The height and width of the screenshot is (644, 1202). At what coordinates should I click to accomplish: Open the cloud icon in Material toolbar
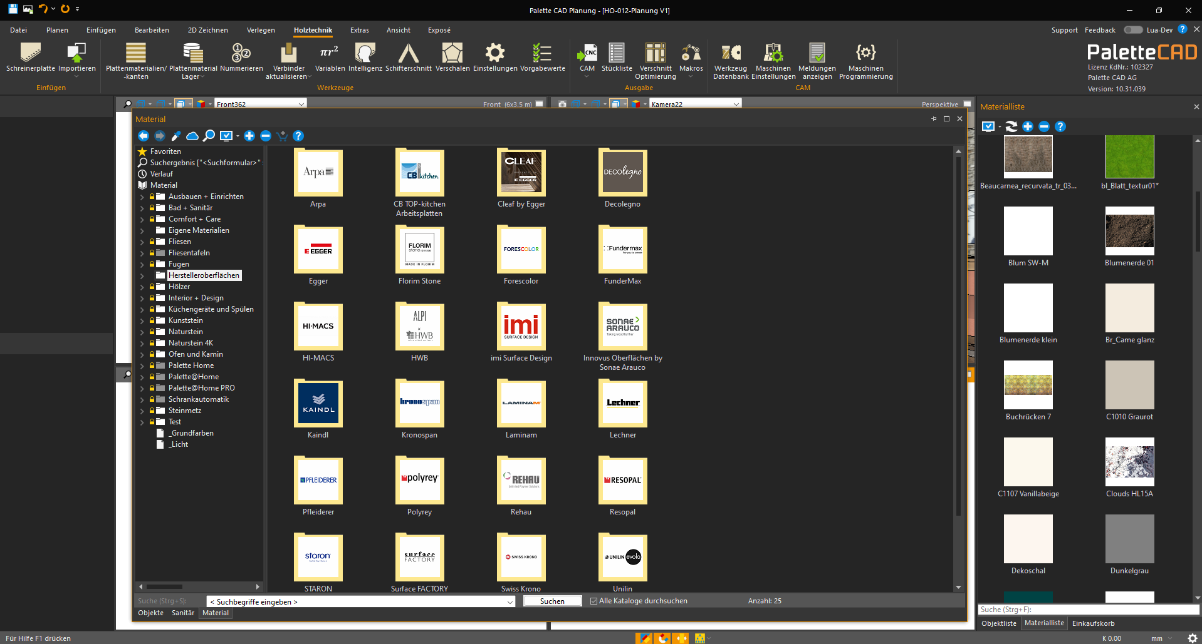[192, 136]
